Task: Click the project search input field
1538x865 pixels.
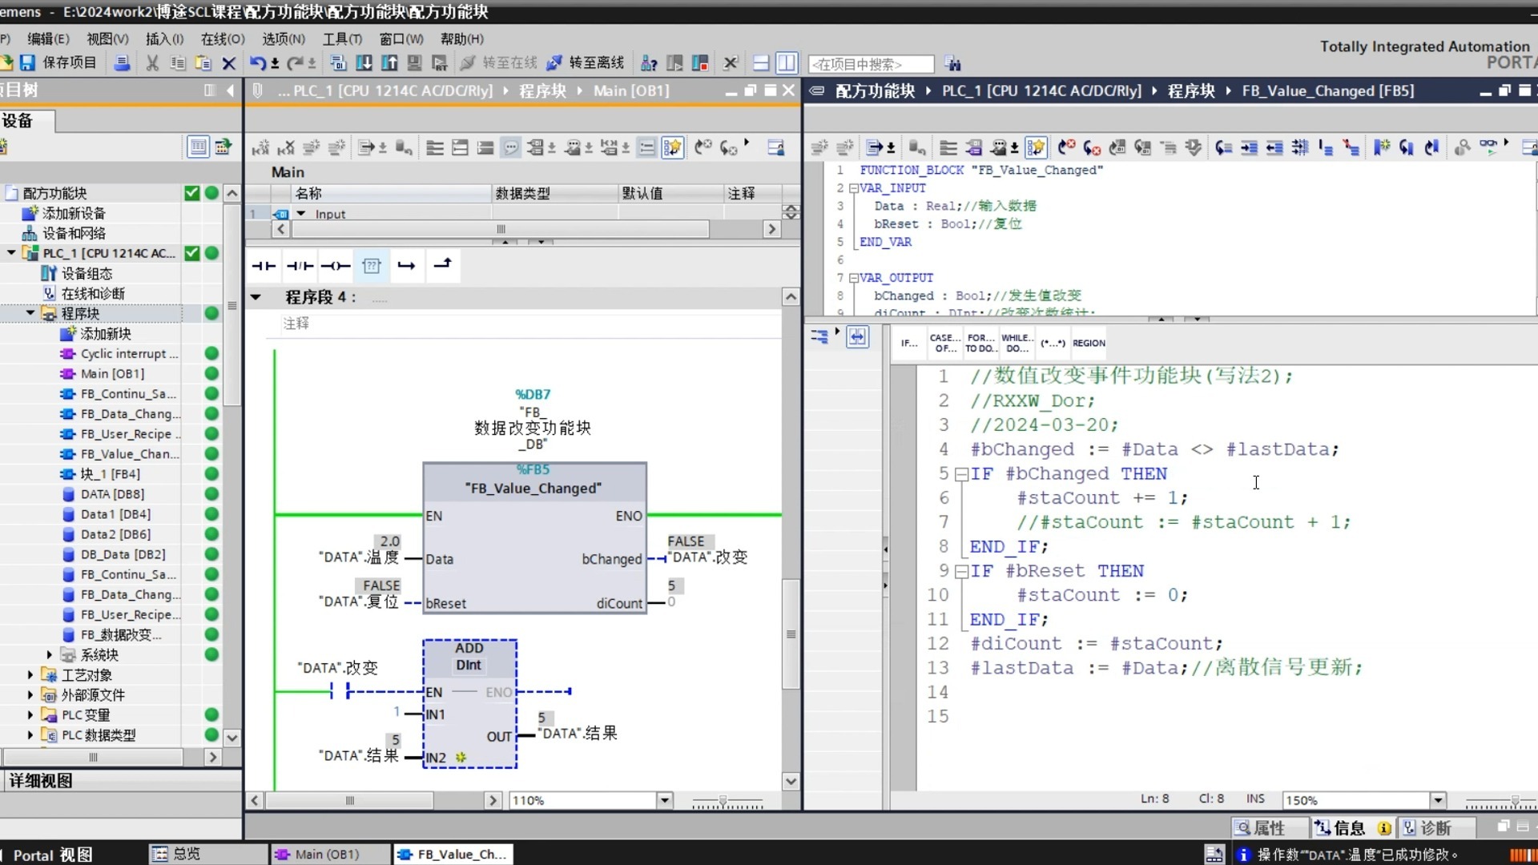Action: click(x=872, y=63)
